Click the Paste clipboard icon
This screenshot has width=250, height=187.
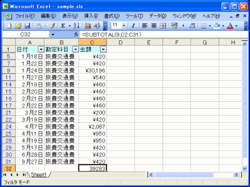tap(39, 26)
